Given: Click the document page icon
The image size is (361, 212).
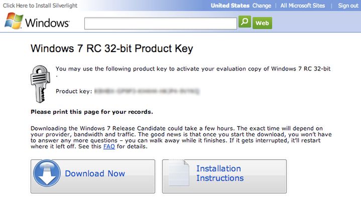Looking at the screenshot, I should click(179, 173).
